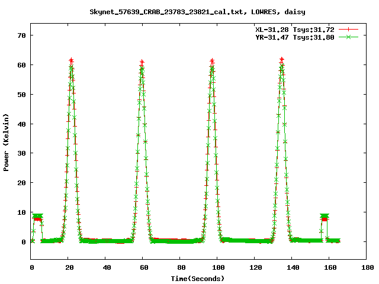379x284 pixels.
Task: Click the flat baseline between 40 and 50 seconds
Action: click(x=115, y=241)
